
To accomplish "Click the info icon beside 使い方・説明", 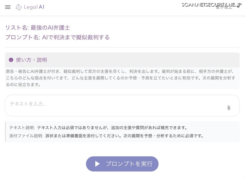I will click(11, 60).
